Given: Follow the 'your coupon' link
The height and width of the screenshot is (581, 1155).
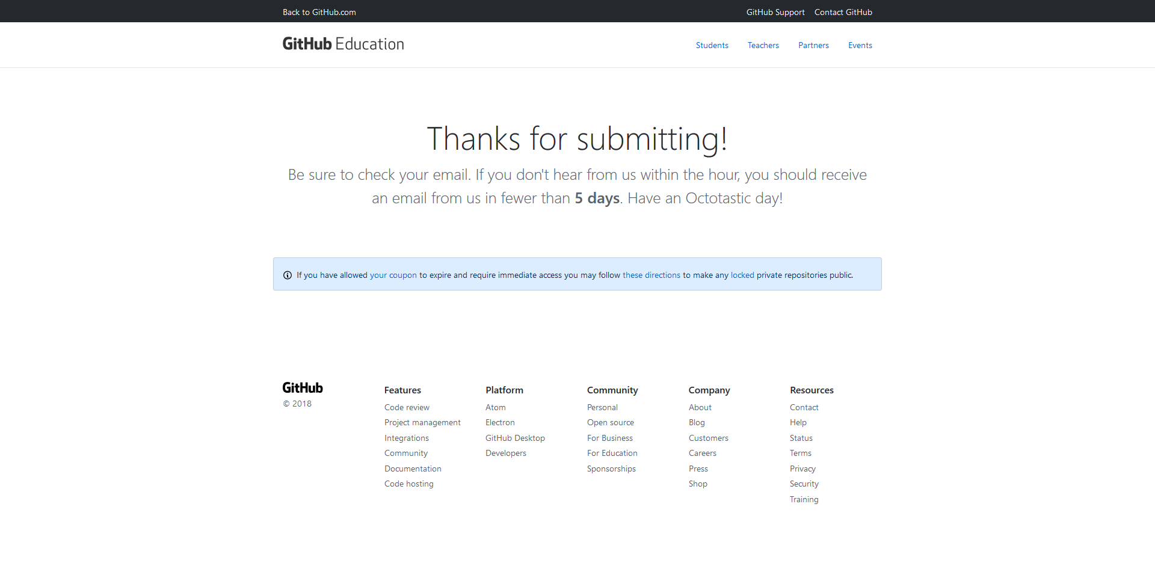Looking at the screenshot, I should click(393, 275).
